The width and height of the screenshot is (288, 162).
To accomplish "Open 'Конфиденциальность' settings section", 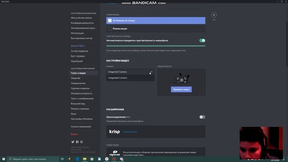I will (x=82, y=23).
